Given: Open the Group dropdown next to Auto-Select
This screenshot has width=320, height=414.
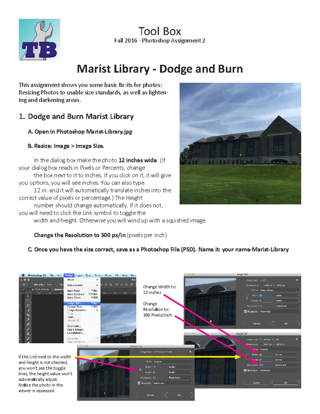Looking at the screenshot, I should pyautogui.click(x=51, y=284).
